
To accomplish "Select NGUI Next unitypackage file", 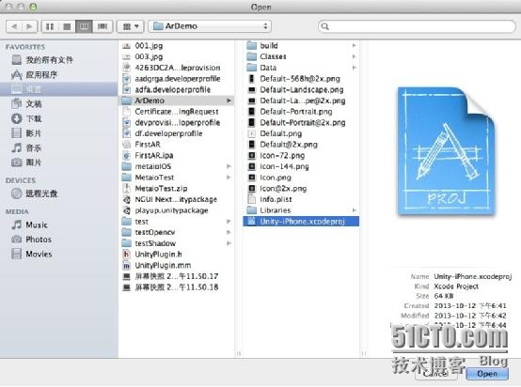I will [176, 199].
